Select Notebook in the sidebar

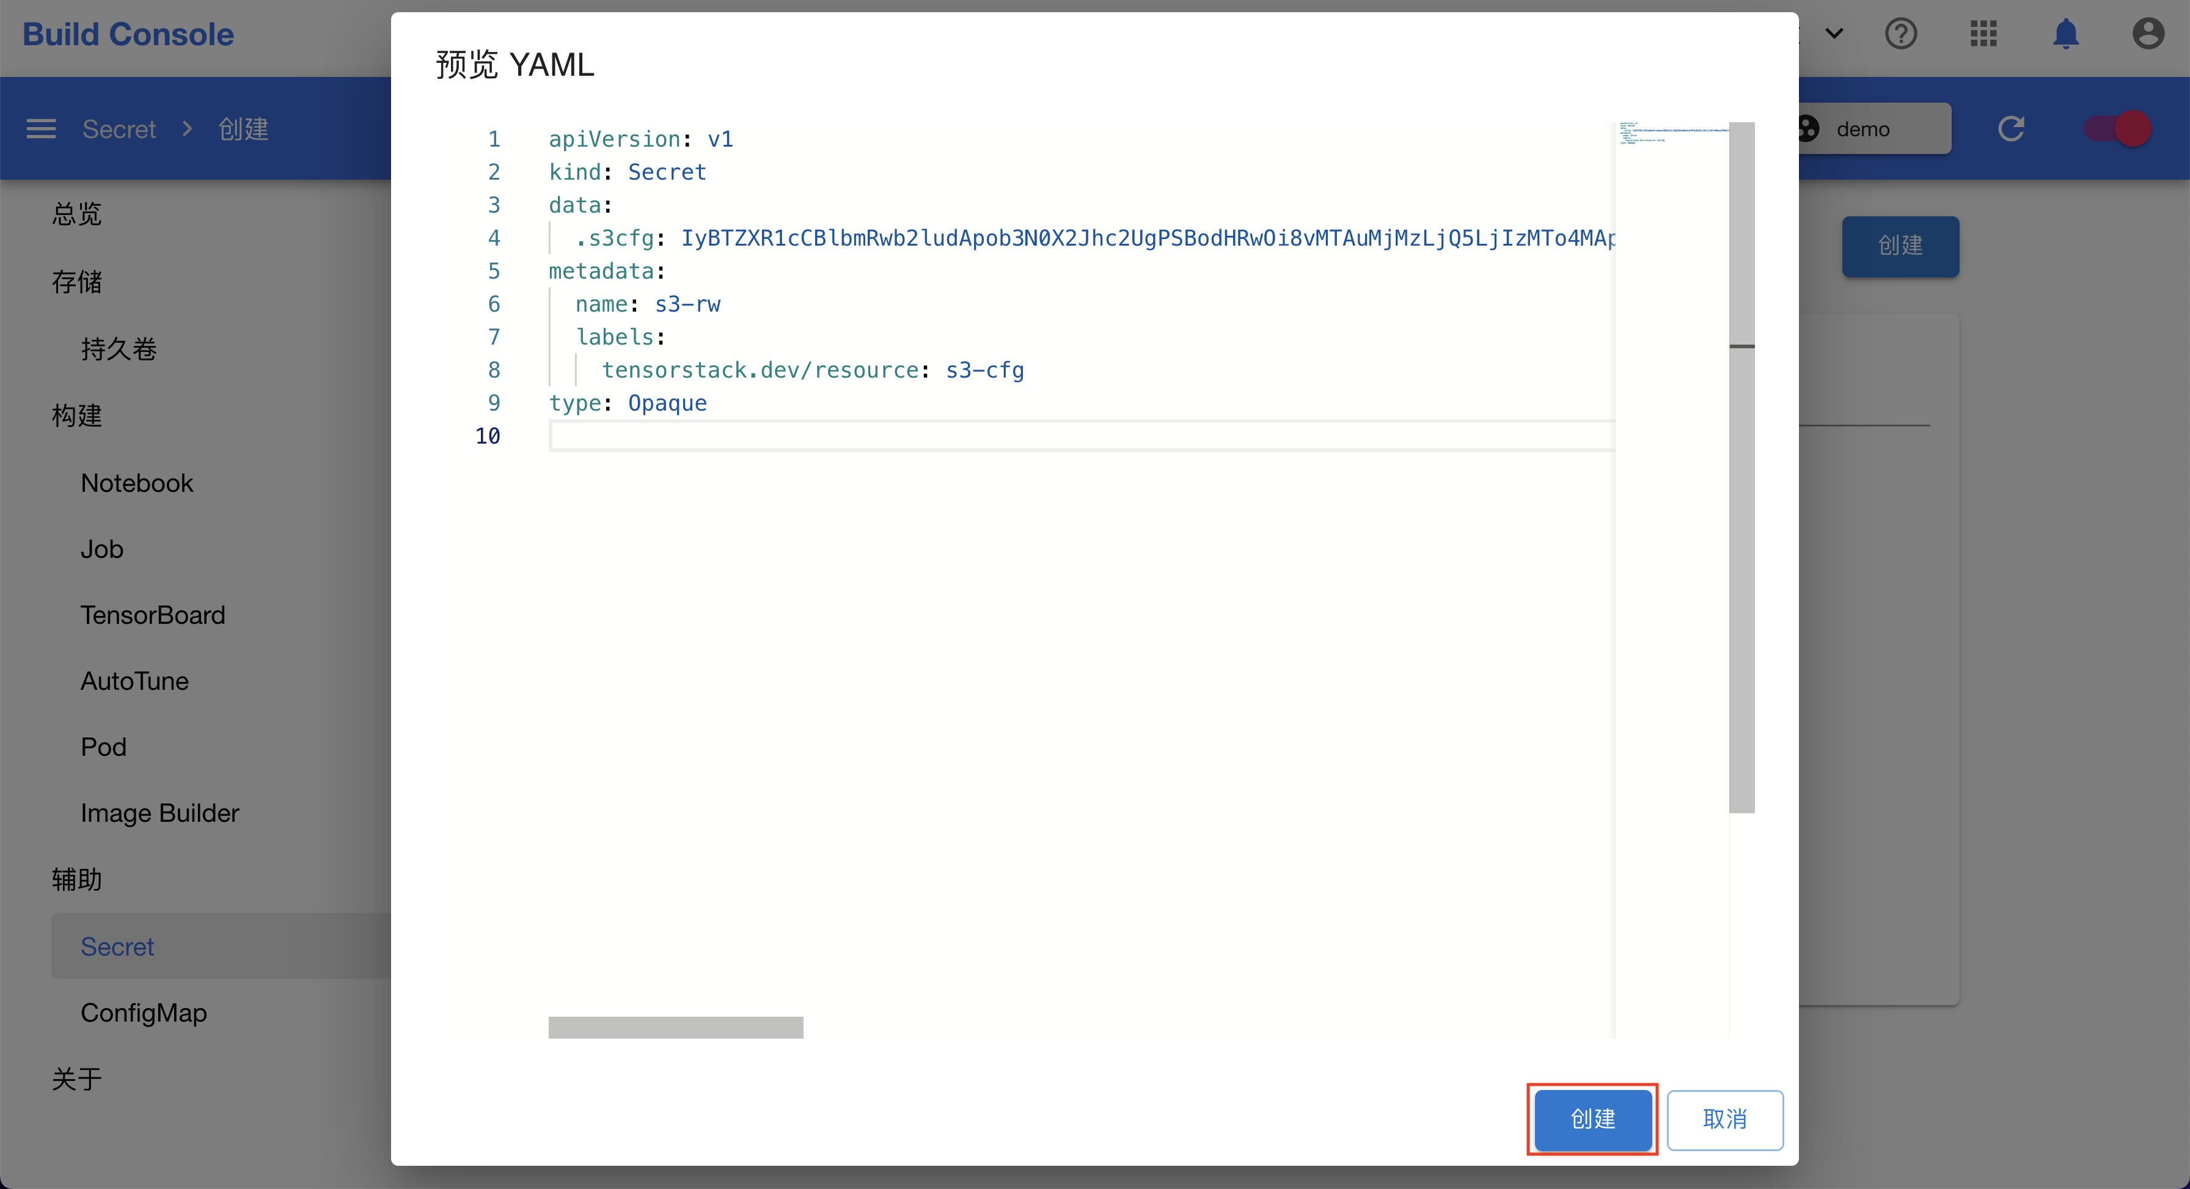click(137, 483)
